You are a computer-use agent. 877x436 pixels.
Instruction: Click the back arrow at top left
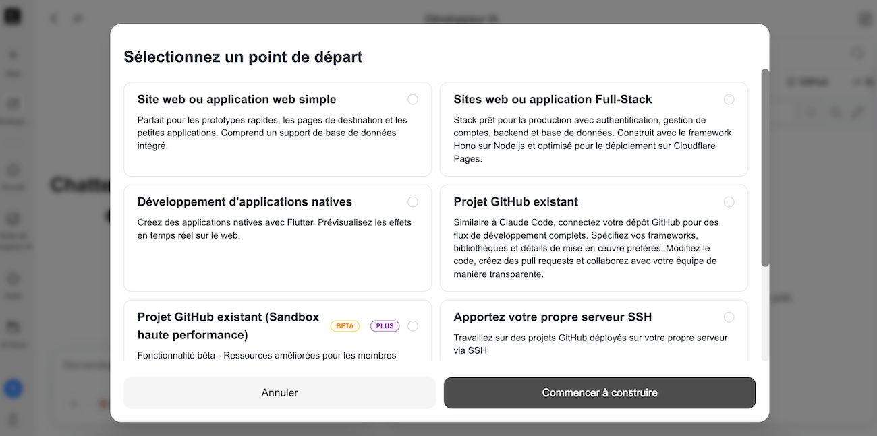(x=54, y=19)
